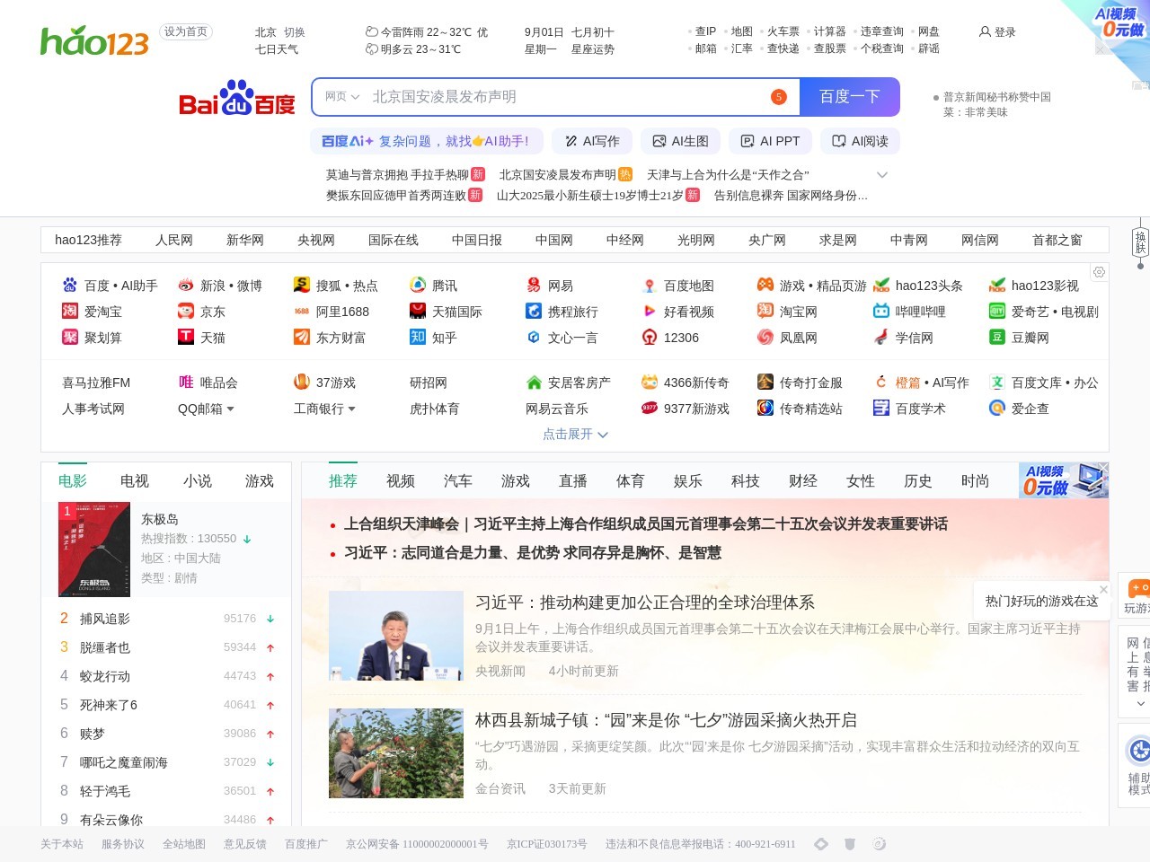
Task: Open the 习近平 news photo thumbnail
Action: coord(395,636)
